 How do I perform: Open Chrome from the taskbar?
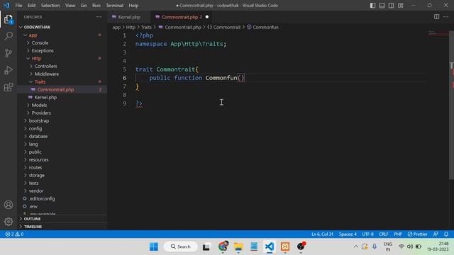[x=223, y=246]
